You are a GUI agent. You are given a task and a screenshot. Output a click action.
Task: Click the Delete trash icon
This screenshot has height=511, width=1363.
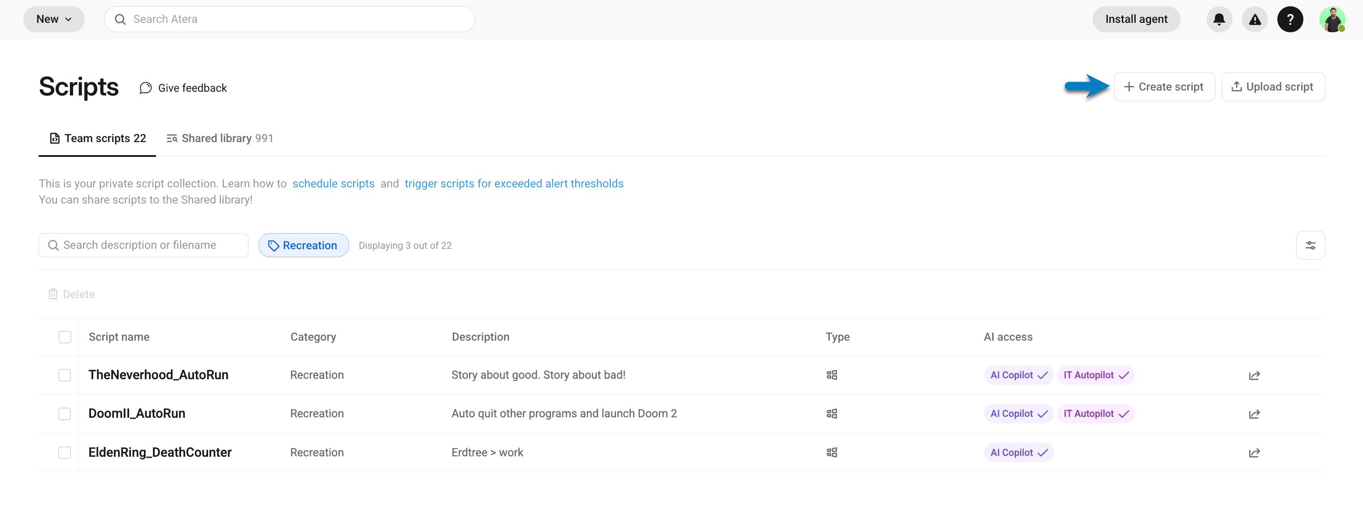(53, 294)
